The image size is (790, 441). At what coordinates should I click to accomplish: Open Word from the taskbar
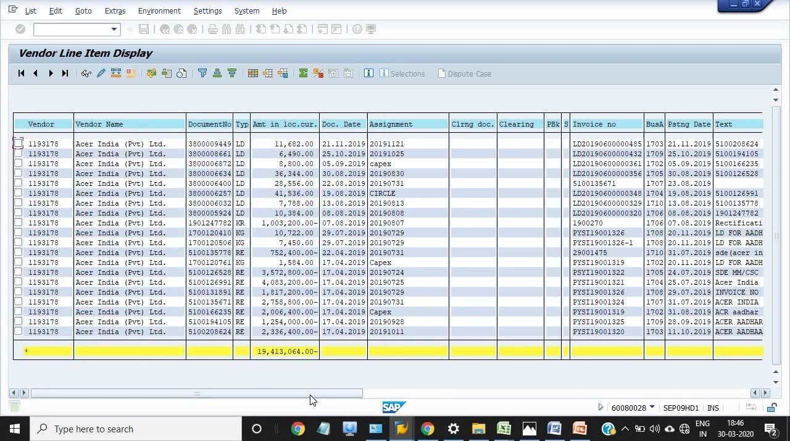pyautogui.click(x=554, y=429)
